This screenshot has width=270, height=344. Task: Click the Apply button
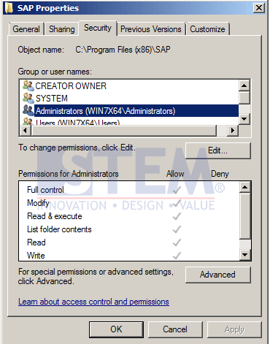coord(234,329)
